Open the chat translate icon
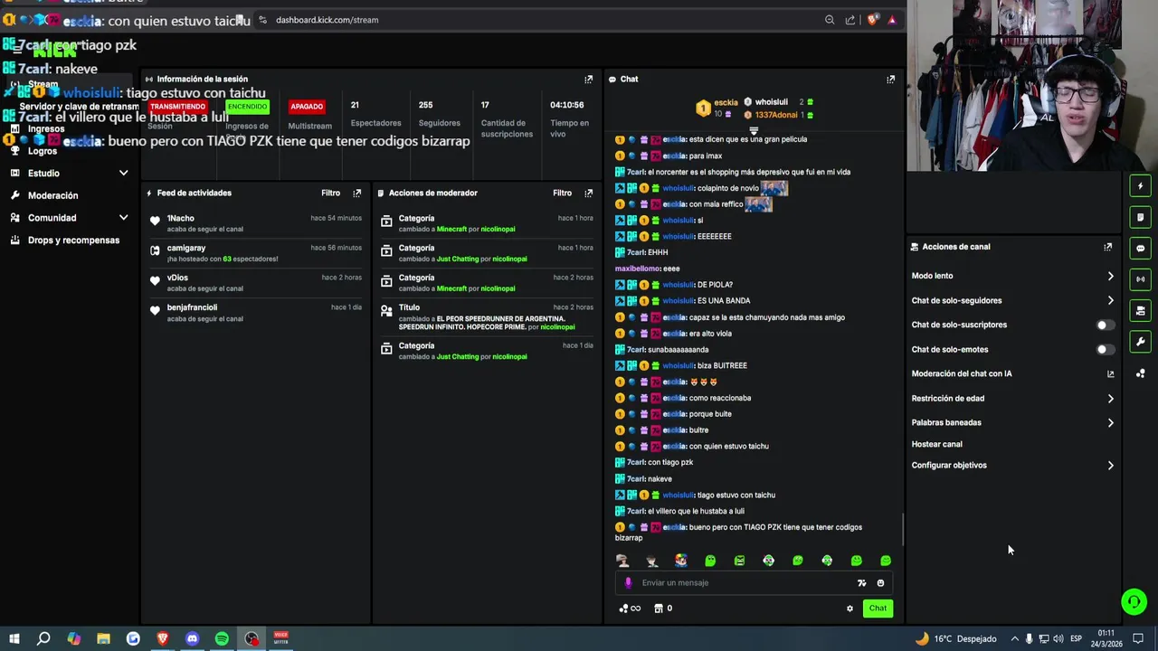The image size is (1158, 651). click(x=861, y=583)
